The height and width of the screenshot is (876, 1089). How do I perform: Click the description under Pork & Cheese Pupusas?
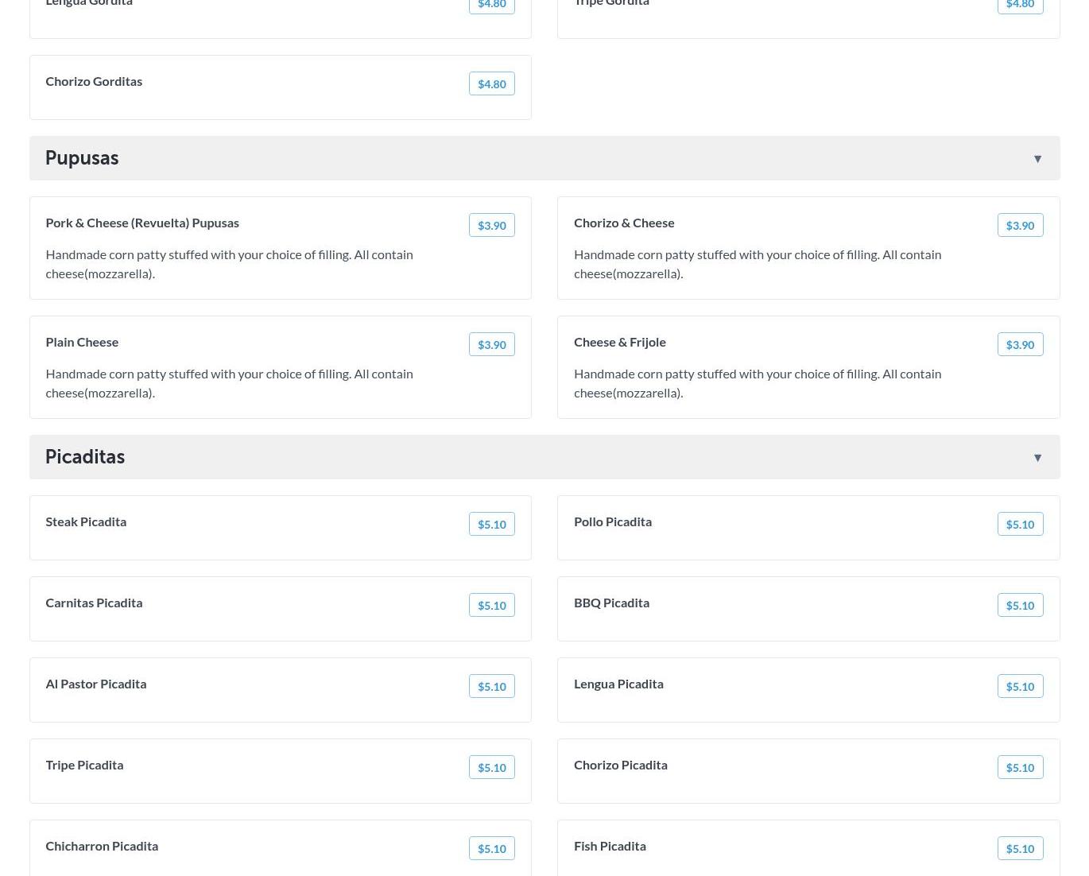(x=229, y=264)
